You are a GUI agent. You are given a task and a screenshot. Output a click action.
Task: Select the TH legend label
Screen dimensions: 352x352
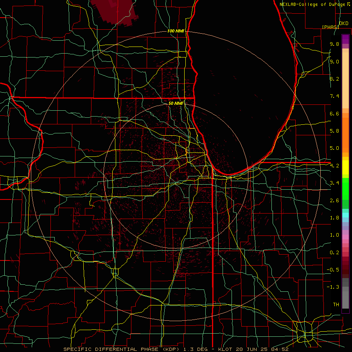click(x=336, y=305)
